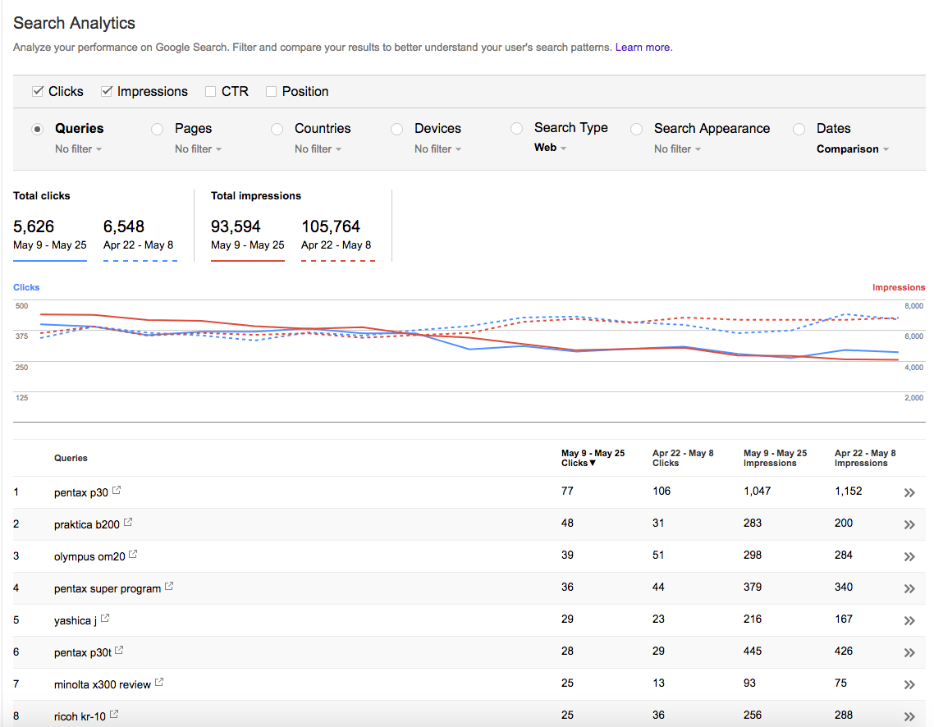The width and height of the screenshot is (934, 727).
Task: Click double-chevron icon in pentax super program row
Action: [909, 589]
